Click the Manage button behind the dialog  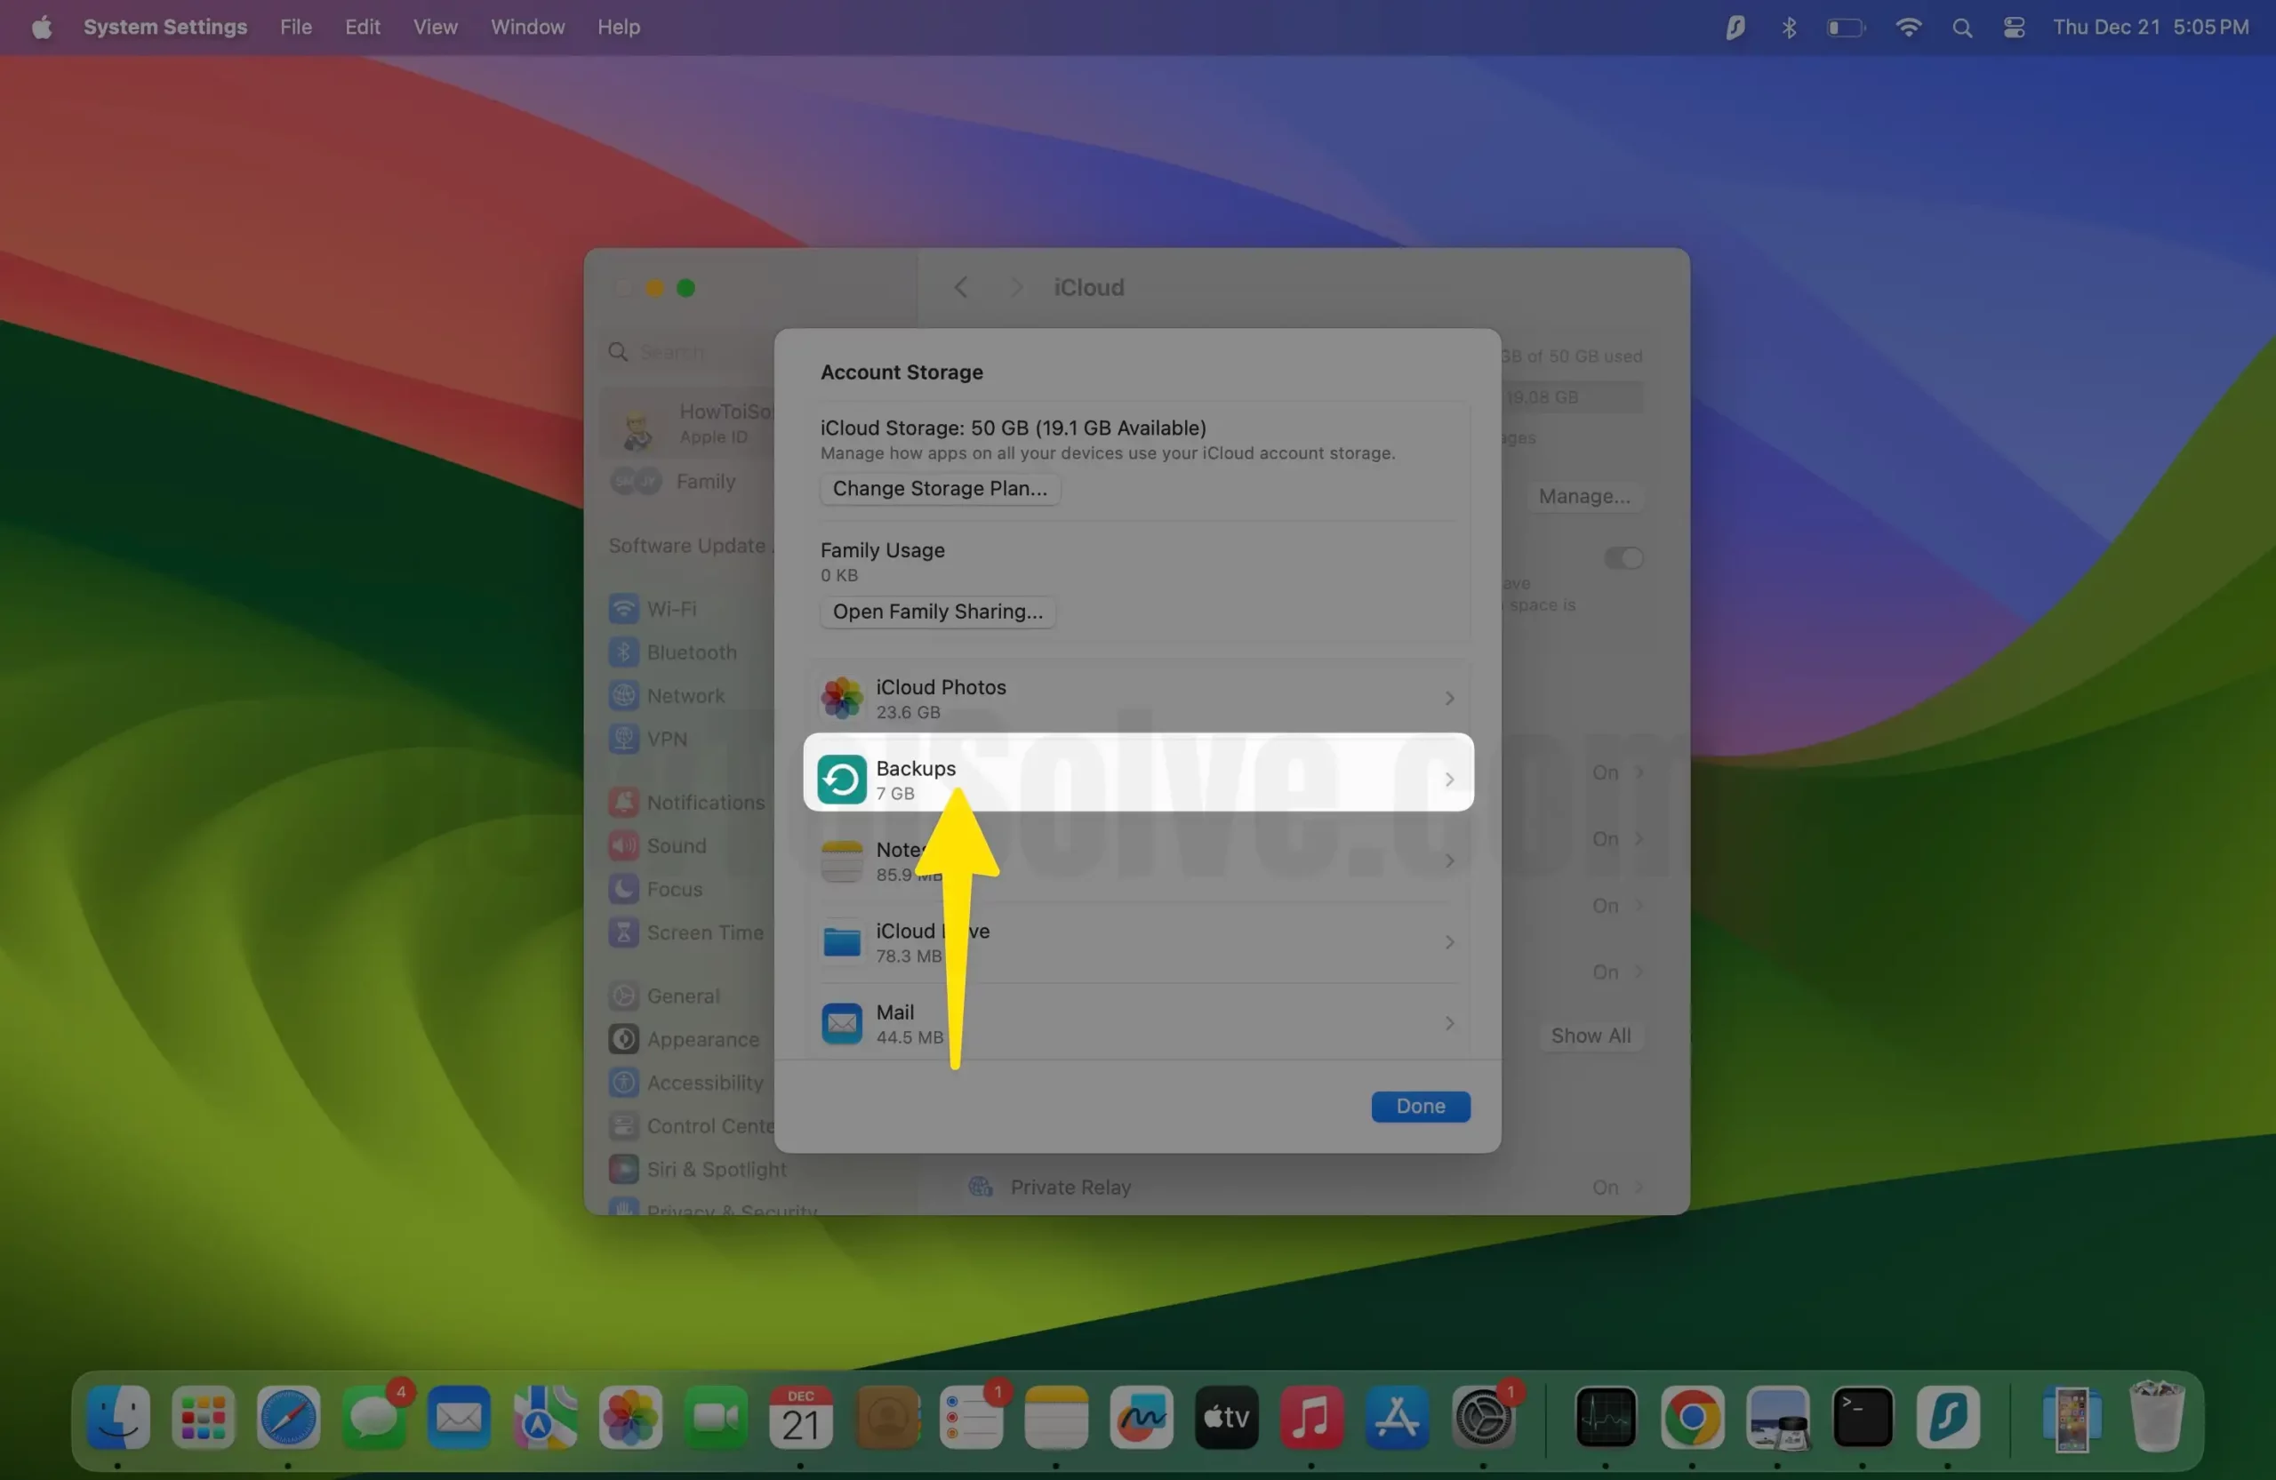click(x=1583, y=496)
